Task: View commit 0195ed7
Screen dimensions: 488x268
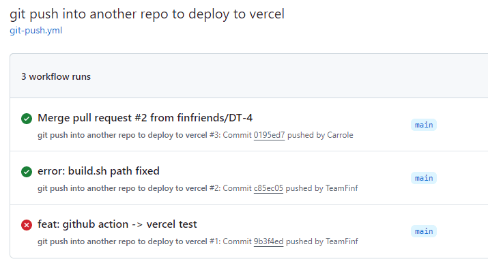Action: [x=269, y=135]
